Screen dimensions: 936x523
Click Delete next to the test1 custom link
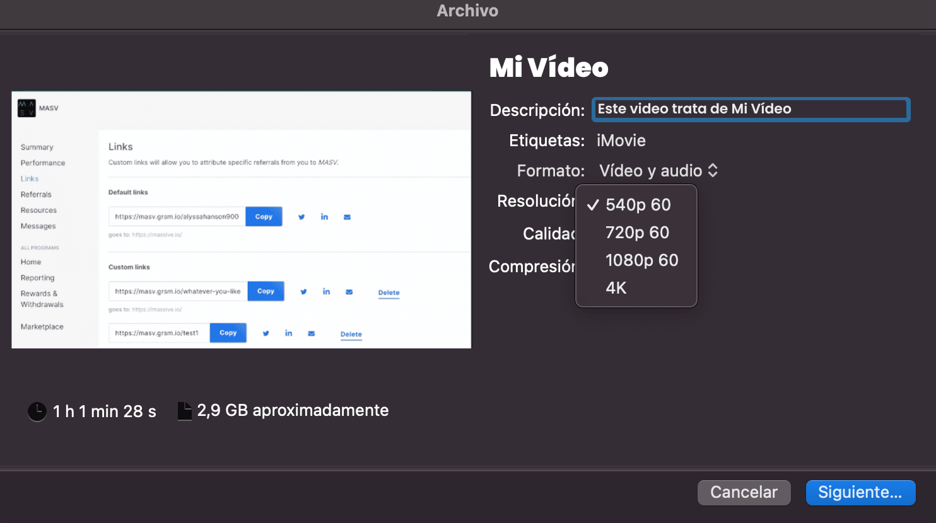click(x=351, y=333)
